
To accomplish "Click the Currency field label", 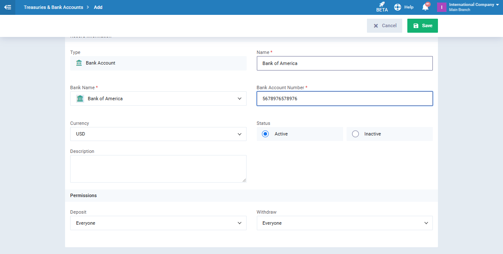I will click(x=80, y=123).
